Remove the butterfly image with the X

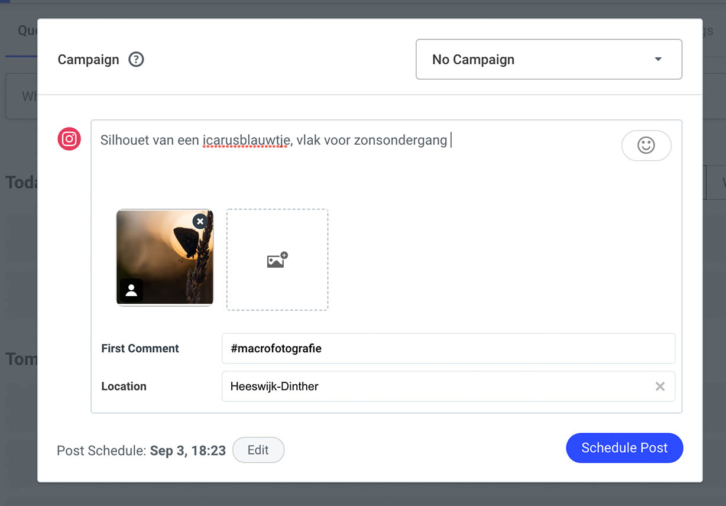(200, 221)
